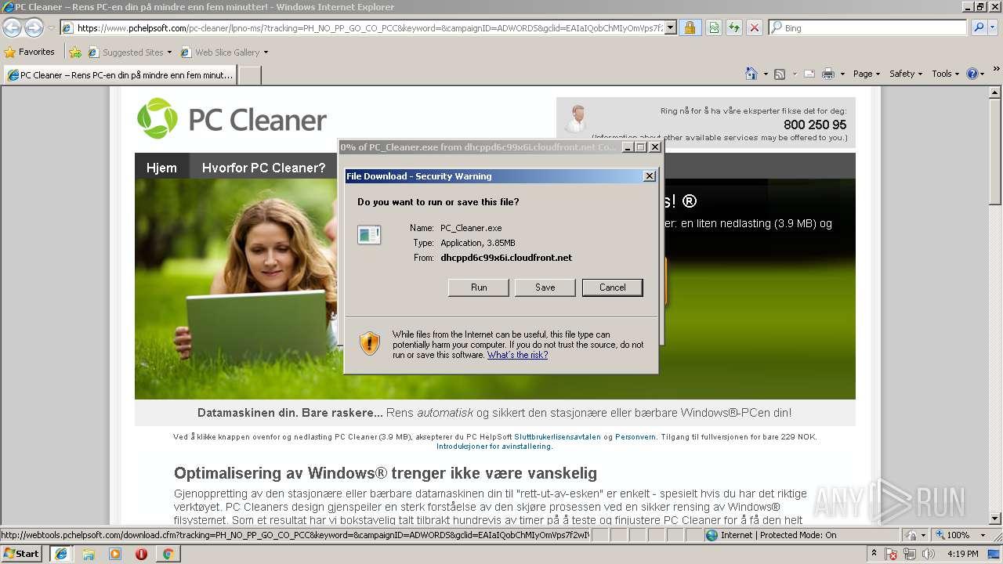Viewport: 1003px width, 564px height.
Task: Open Windows Media Player from taskbar
Action: [x=115, y=554]
